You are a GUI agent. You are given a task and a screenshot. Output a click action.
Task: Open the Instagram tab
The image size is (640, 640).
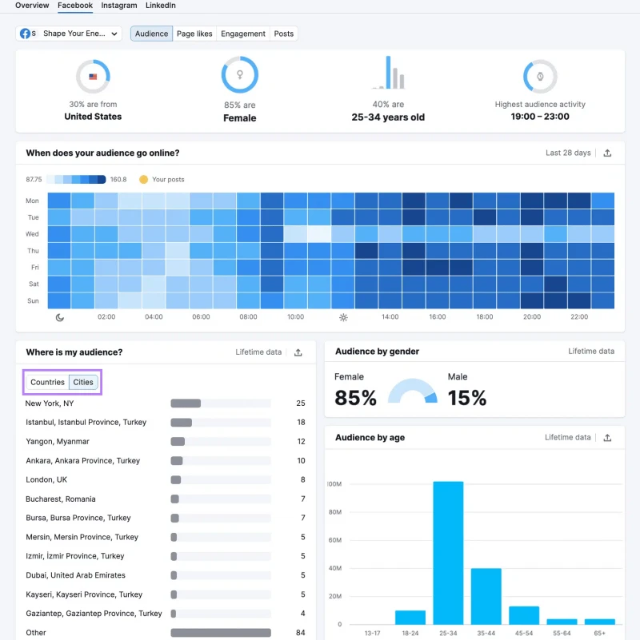click(x=119, y=6)
